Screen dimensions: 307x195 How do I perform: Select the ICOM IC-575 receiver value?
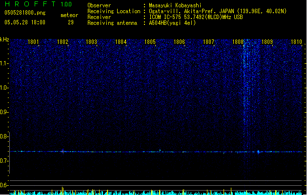[x=196, y=17]
